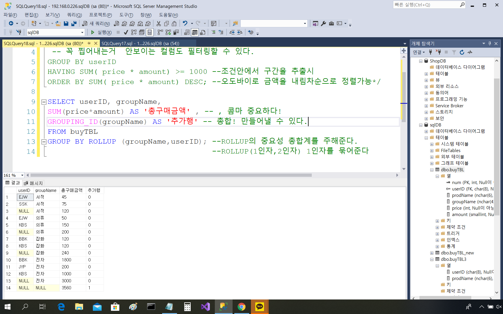Image resolution: width=503 pixels, height=314 pixels.
Task: Click the Save file icon
Action: tap(66, 24)
